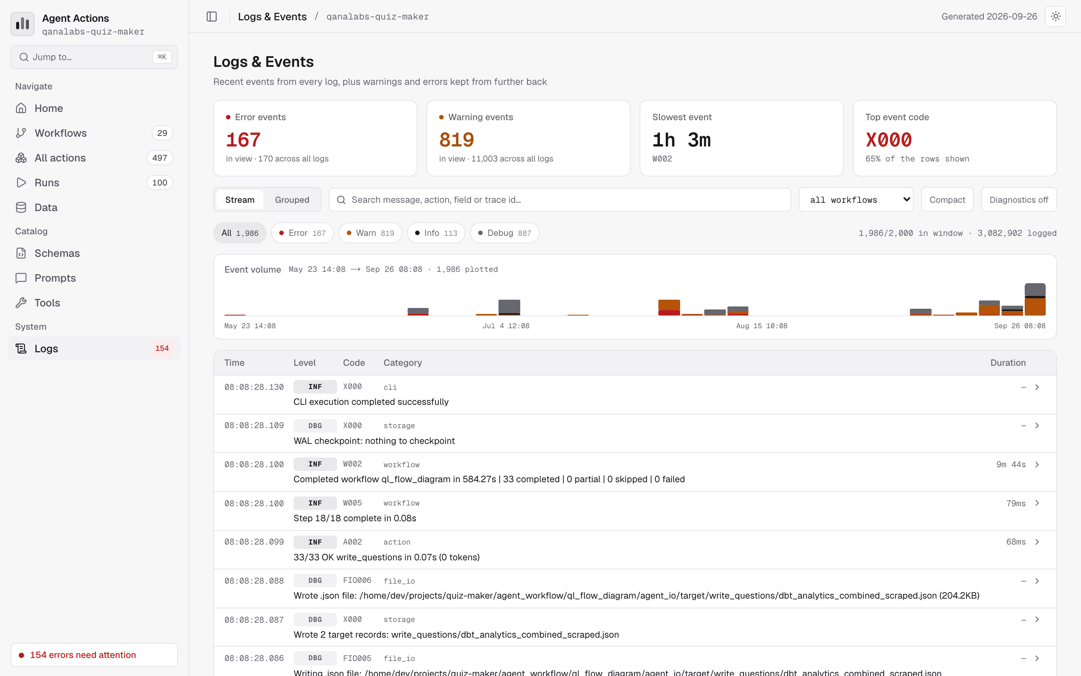Open Schemas via the file-code icon
Screen dimensions: 1081x676
coord(21,253)
